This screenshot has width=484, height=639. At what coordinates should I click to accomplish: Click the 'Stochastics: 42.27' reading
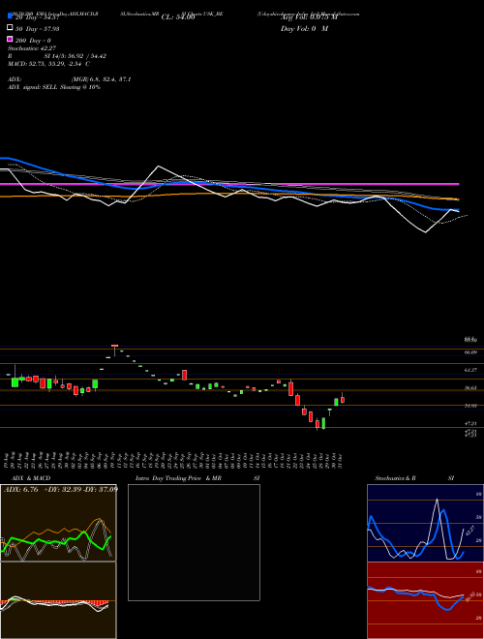point(32,48)
